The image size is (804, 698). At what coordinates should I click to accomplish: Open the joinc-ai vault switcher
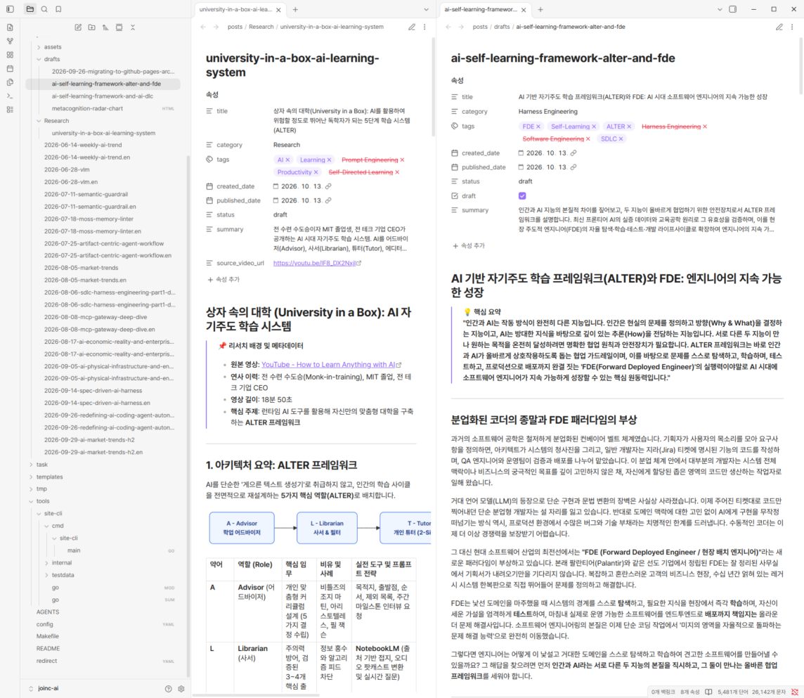[48, 689]
